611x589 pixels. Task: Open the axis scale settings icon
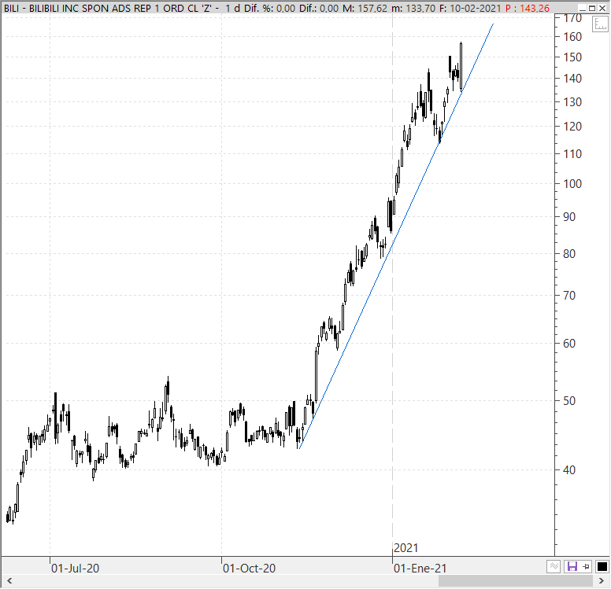click(600, 24)
